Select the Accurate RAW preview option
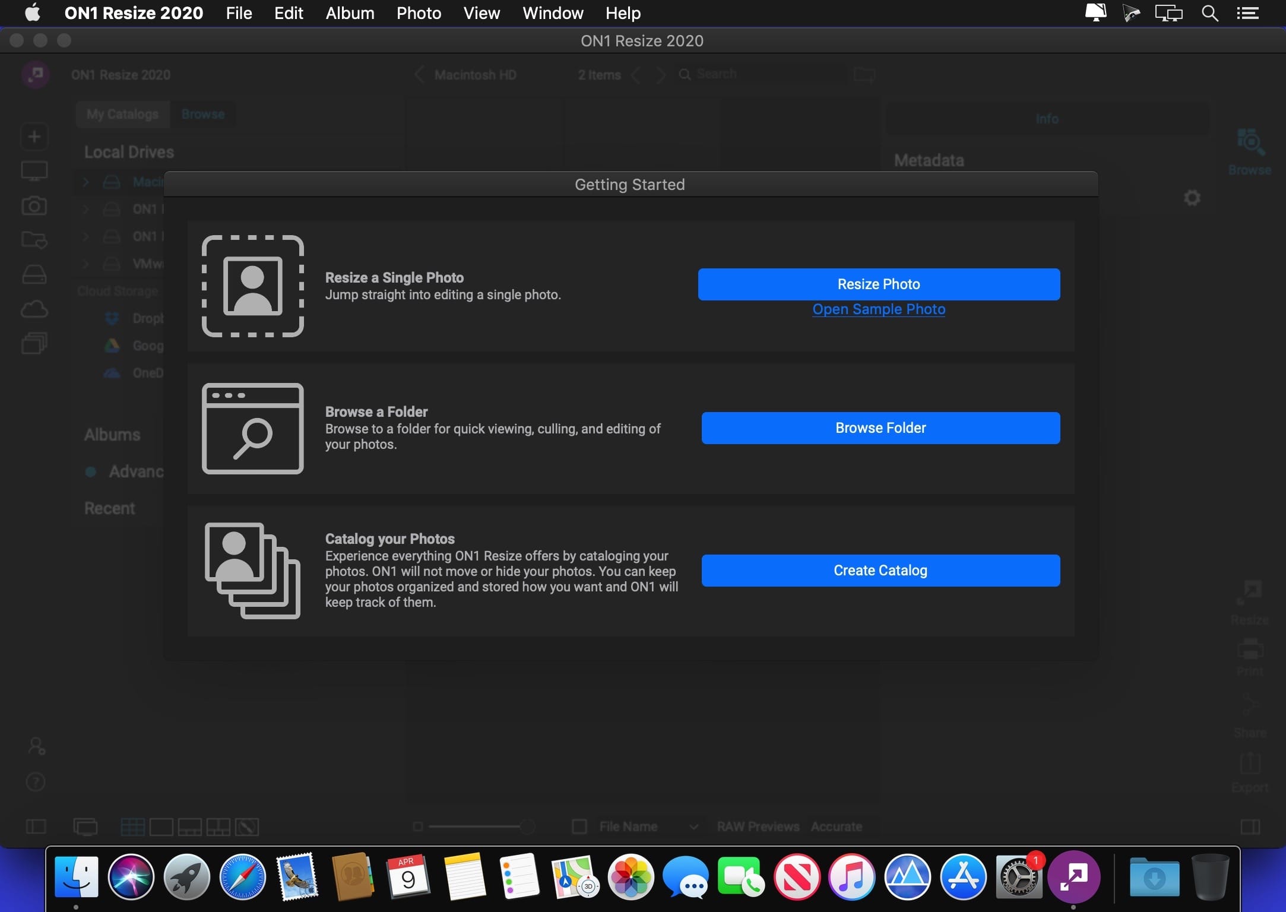The width and height of the screenshot is (1286, 912). click(x=837, y=826)
